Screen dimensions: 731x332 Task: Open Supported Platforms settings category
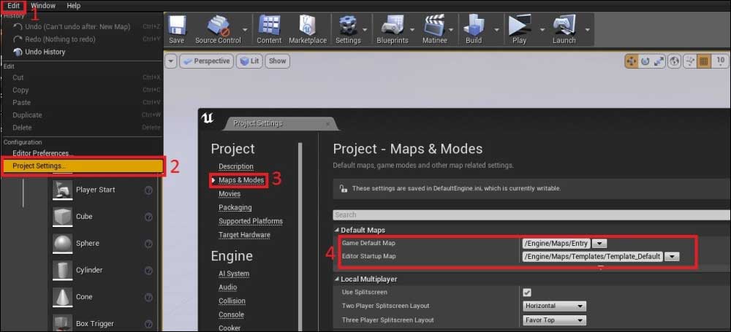click(x=250, y=221)
